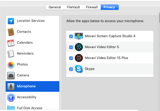Click the Skype app icon
Viewport: 160px width, 111px height.
point(79,69)
